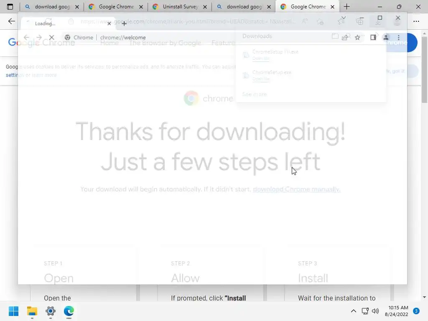Switch to second tab titled Google Chrome
Screen dimensions: 428x321
pyautogui.click(x=116, y=7)
